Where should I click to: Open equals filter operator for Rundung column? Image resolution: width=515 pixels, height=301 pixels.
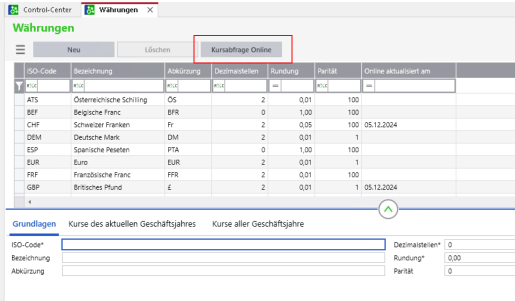tap(275, 86)
